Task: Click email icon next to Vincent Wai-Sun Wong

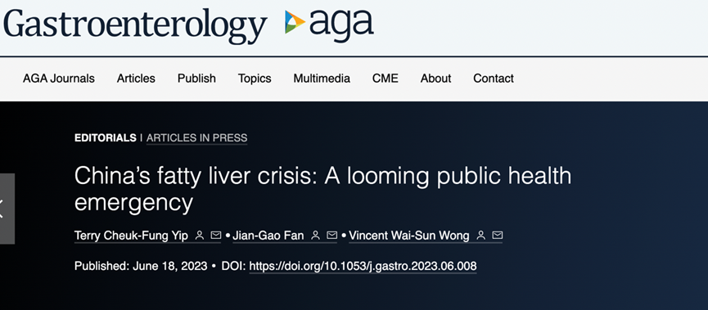Action: point(497,236)
